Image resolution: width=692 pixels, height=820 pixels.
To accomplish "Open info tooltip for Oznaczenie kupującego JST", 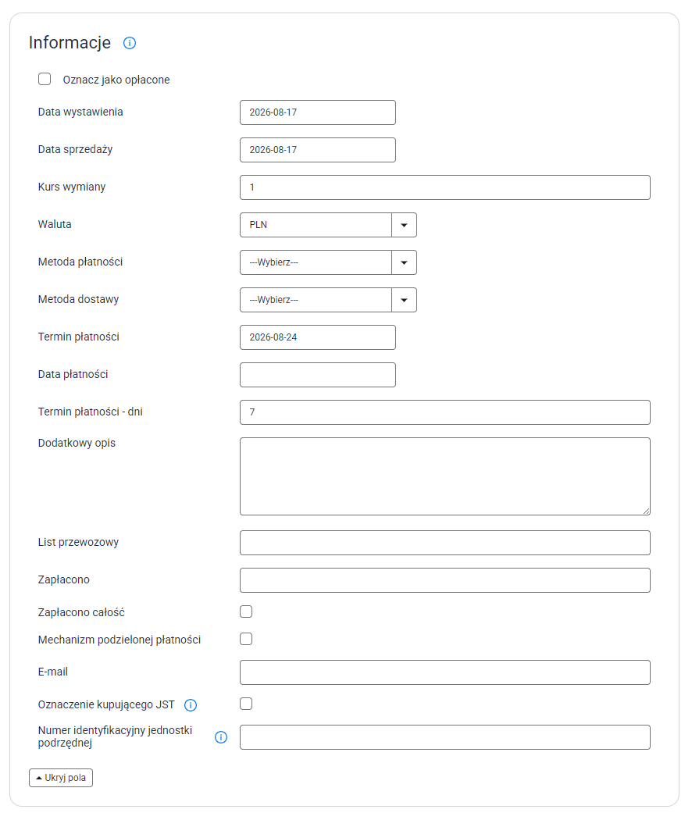I will 191,705.
